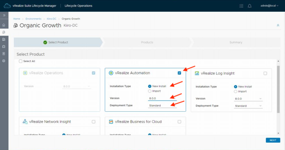Select New Install for vRealize Log Insight

tap(235, 87)
